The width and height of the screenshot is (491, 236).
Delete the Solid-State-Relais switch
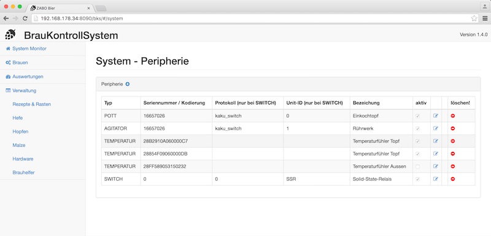(x=453, y=179)
